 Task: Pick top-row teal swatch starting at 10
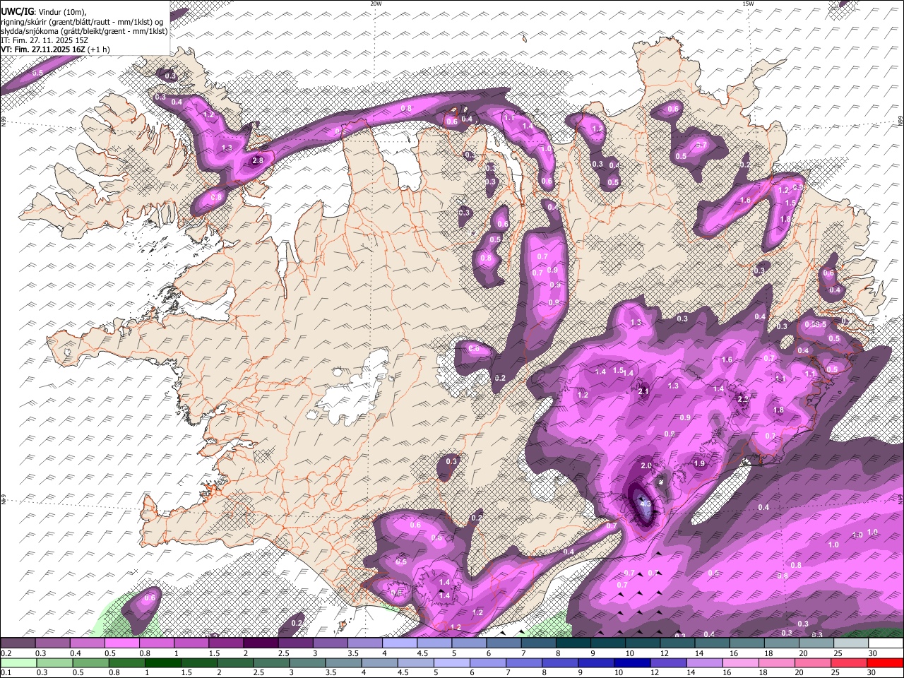643,643
